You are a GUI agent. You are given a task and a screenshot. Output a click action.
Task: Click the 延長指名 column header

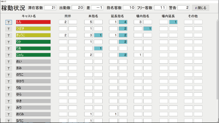tap(117, 16)
